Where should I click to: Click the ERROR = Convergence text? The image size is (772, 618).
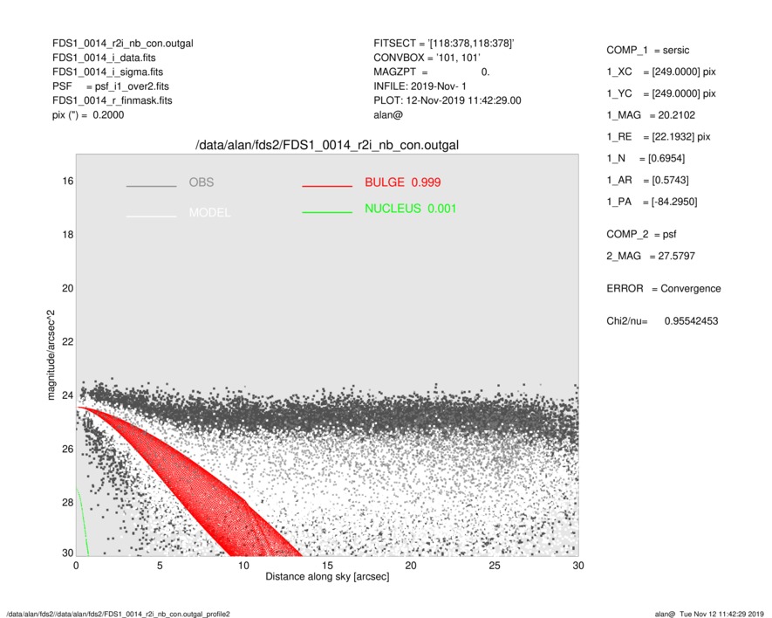pyautogui.click(x=663, y=289)
